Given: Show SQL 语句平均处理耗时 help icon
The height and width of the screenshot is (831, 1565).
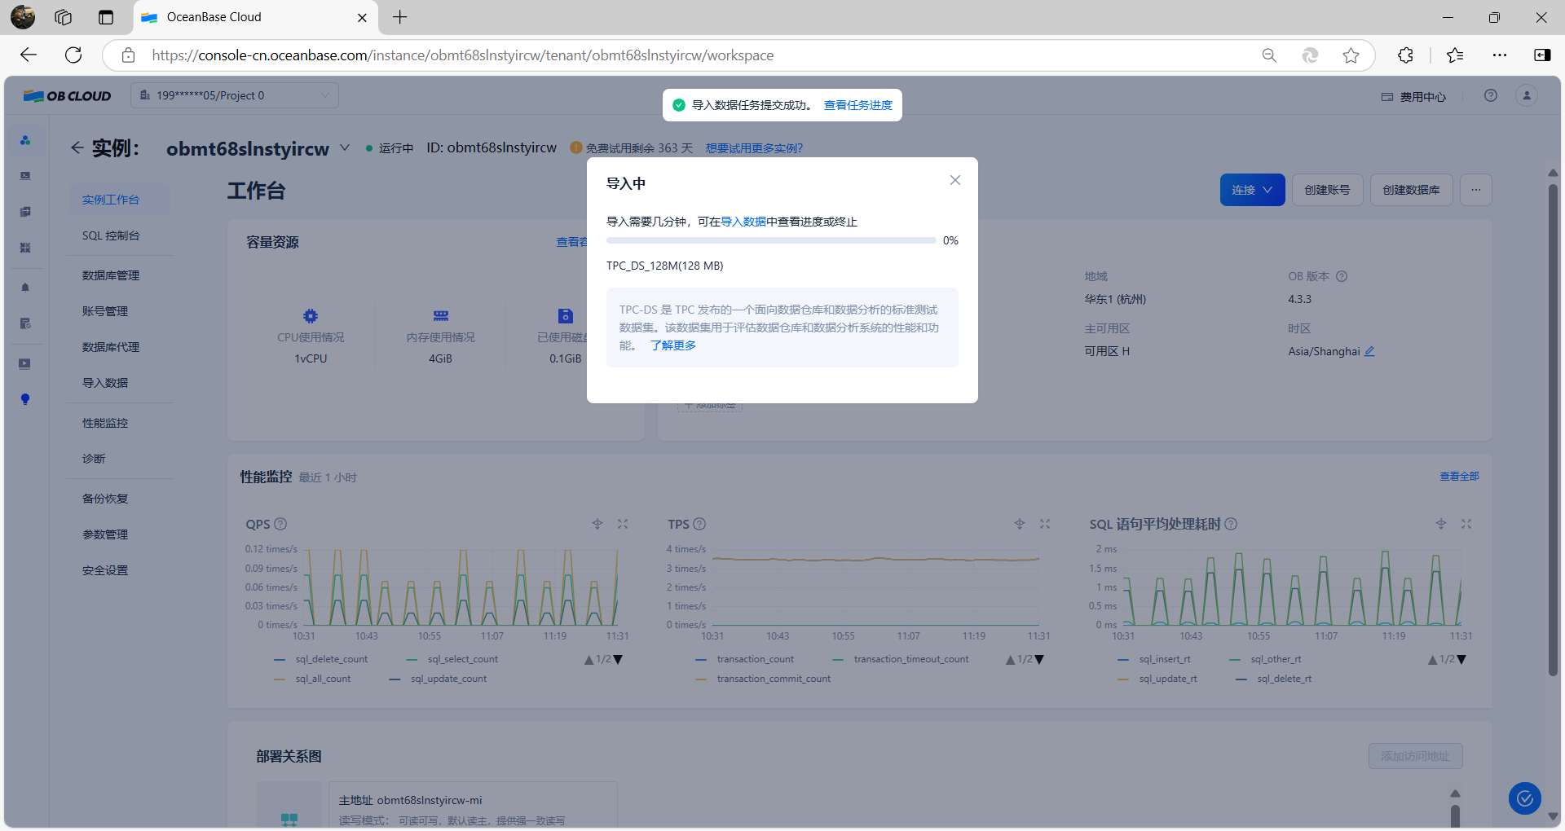Looking at the screenshot, I should coord(1231,524).
